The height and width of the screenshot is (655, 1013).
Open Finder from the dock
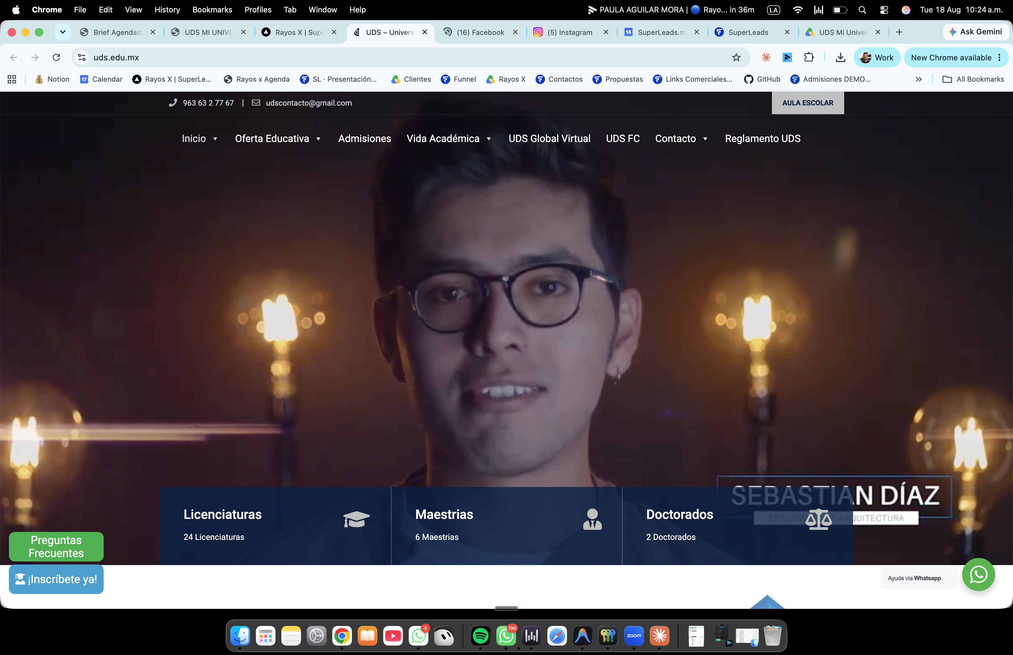point(240,636)
